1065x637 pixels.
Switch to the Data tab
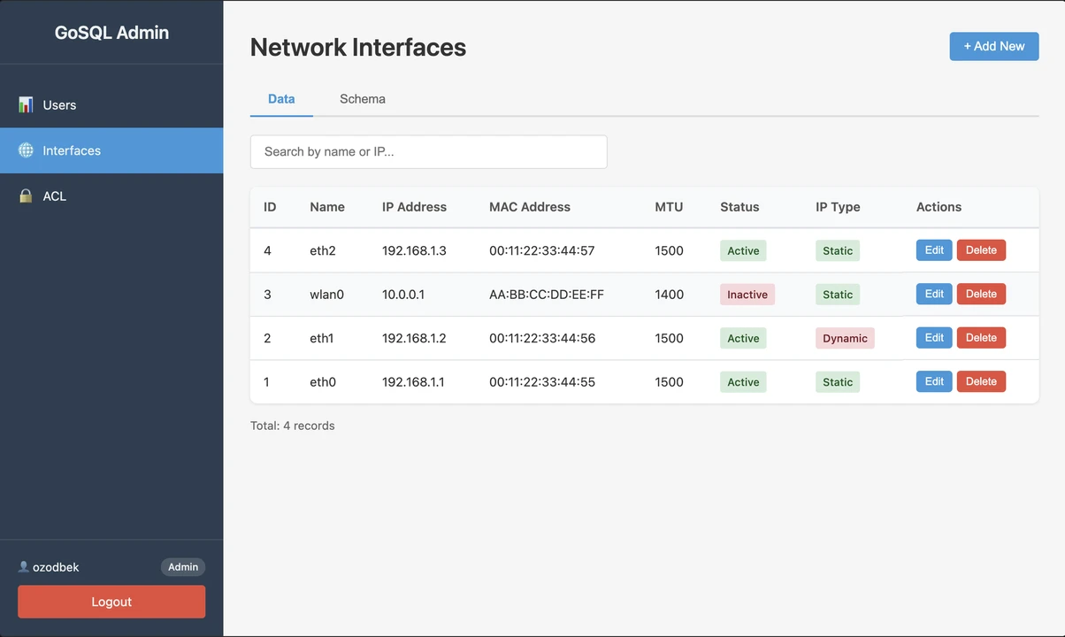pyautogui.click(x=281, y=99)
